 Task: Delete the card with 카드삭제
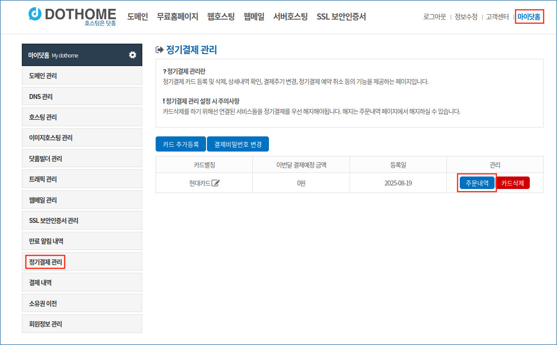coord(512,183)
